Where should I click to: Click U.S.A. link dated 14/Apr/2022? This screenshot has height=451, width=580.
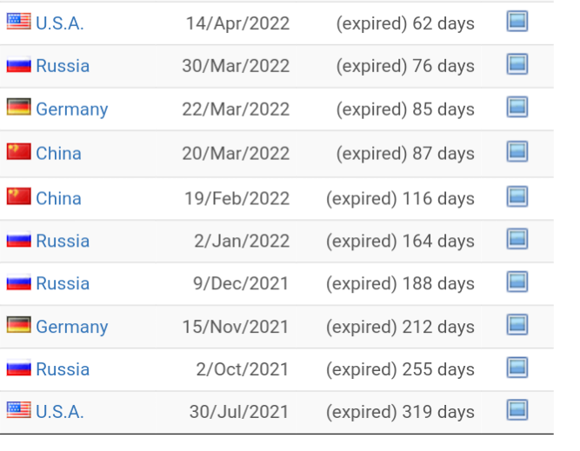click(60, 23)
